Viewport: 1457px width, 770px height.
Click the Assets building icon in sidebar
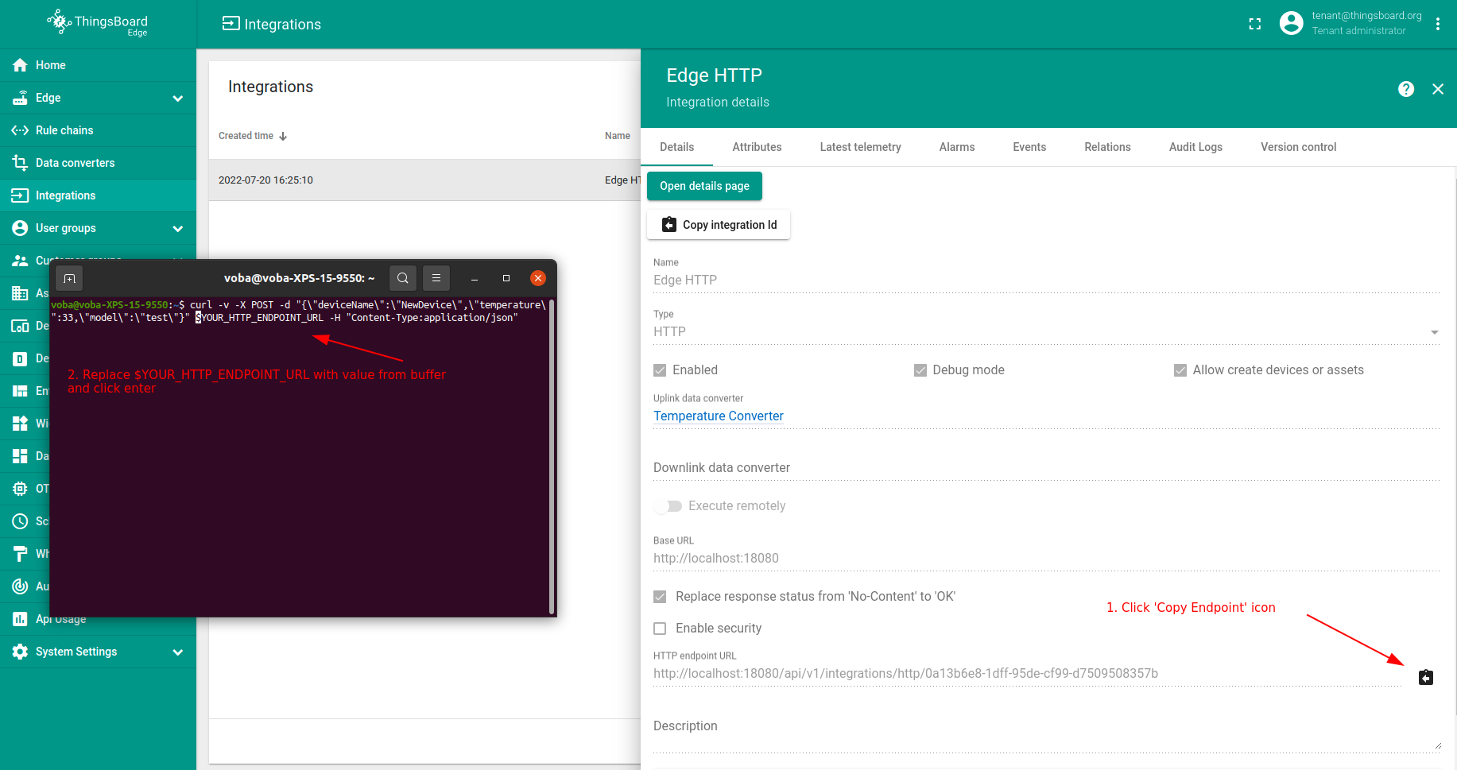21,293
